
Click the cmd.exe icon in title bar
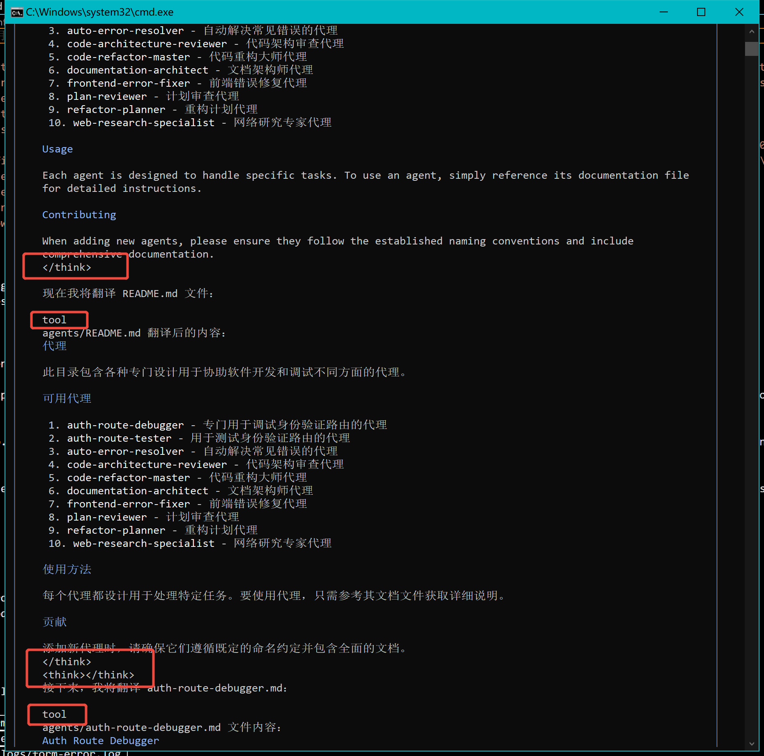coord(17,12)
